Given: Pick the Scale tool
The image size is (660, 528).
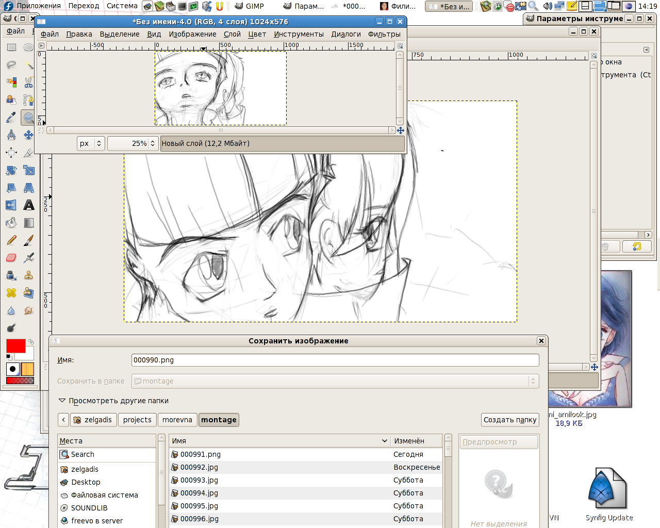Looking at the screenshot, I should (28, 170).
